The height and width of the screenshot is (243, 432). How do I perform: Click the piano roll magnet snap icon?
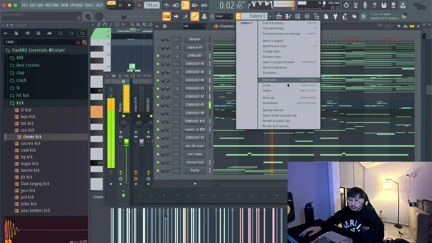point(105,25)
